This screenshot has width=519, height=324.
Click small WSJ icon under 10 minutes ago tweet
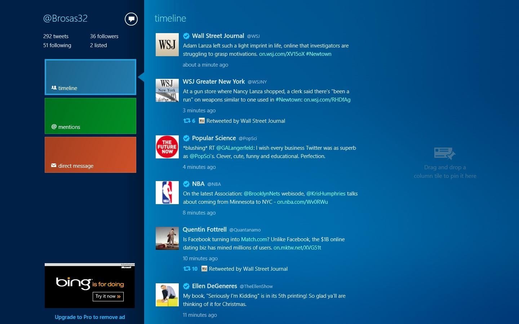pos(204,269)
